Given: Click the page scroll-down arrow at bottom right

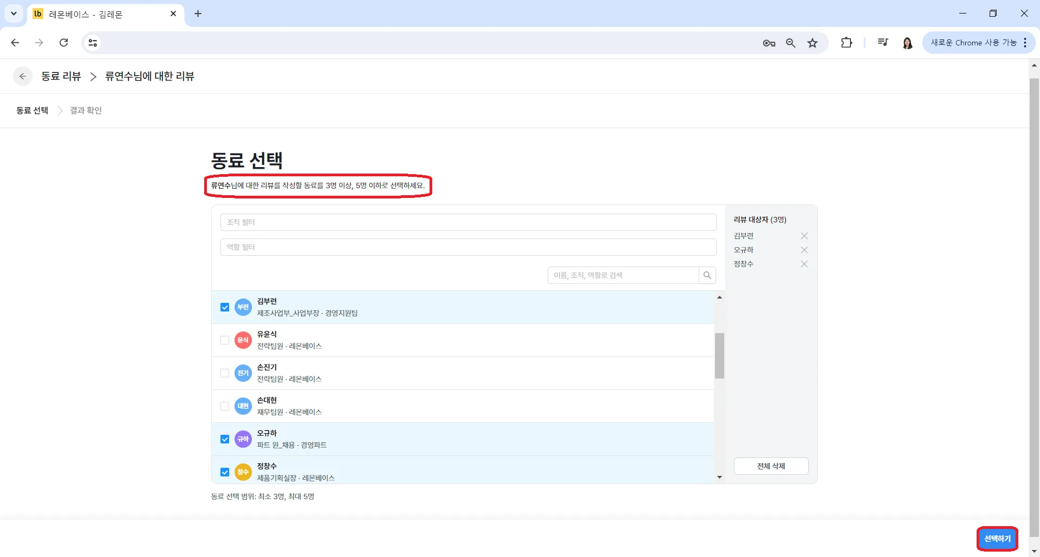Looking at the screenshot, I should click(x=1034, y=551).
